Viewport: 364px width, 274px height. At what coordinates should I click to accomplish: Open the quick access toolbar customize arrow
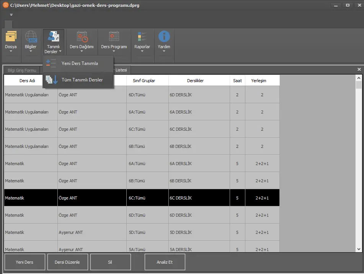tap(11, 15)
